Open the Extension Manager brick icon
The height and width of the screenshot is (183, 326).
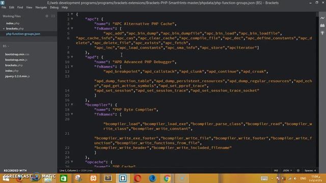(322, 25)
